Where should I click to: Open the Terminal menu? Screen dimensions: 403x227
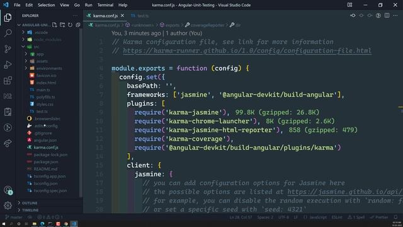tap(105, 5)
